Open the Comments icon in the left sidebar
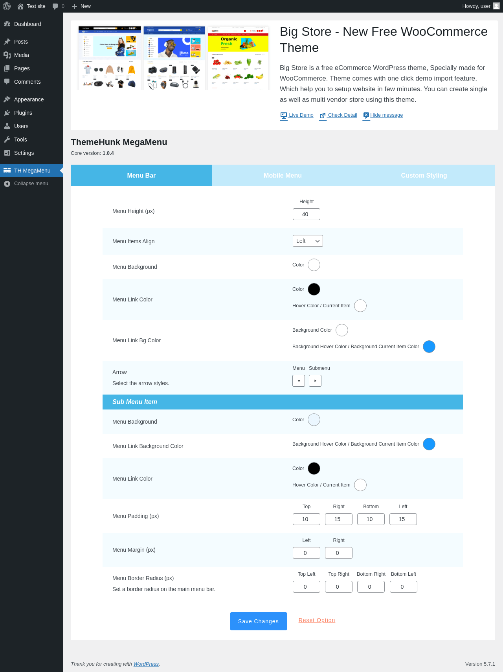This screenshot has width=503, height=672. click(x=7, y=82)
